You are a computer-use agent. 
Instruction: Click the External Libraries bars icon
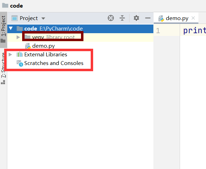tap(20, 54)
